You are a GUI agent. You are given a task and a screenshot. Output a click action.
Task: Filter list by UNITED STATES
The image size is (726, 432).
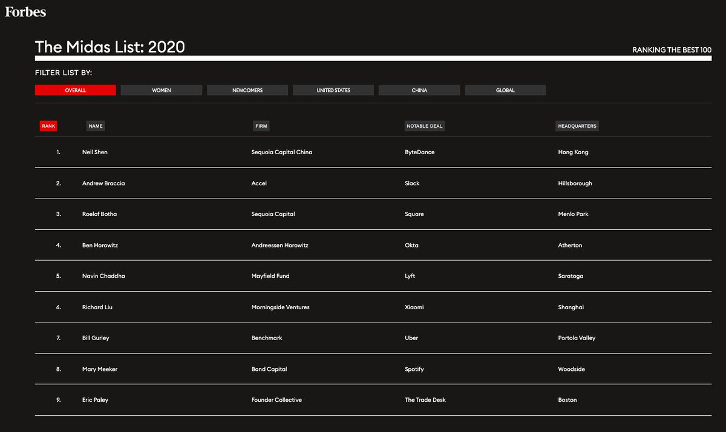pos(333,90)
